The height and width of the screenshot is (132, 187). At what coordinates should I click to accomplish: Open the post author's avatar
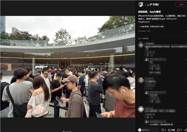[141, 5]
